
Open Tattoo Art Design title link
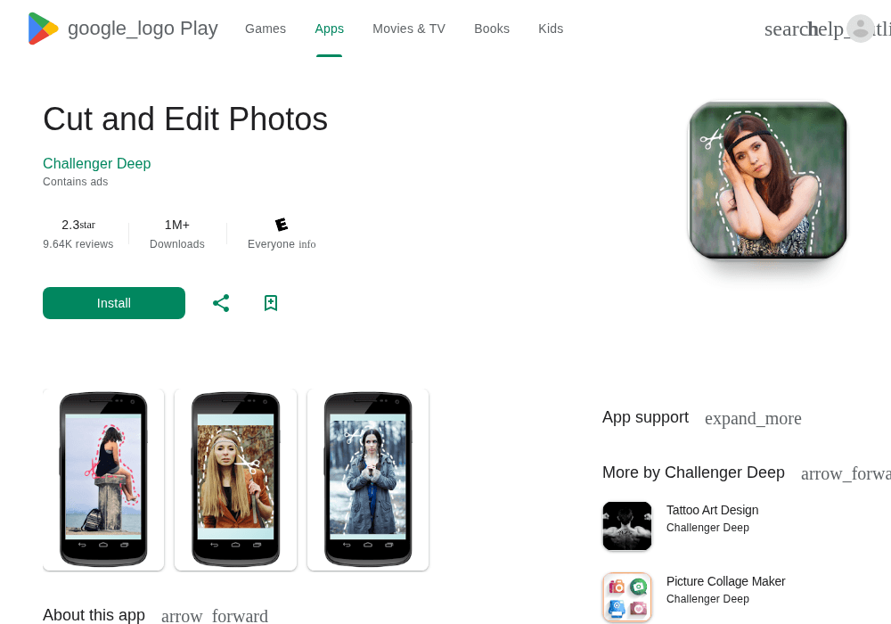point(712,510)
